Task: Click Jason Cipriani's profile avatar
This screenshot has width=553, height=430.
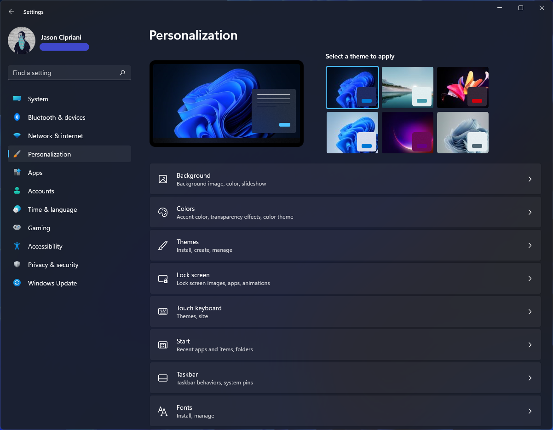Action: coord(22,41)
